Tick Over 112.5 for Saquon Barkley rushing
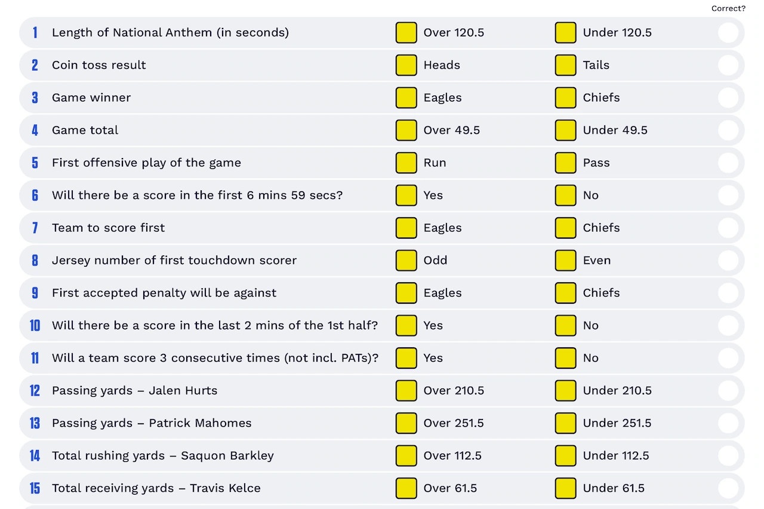The height and width of the screenshot is (509, 764). point(406,455)
